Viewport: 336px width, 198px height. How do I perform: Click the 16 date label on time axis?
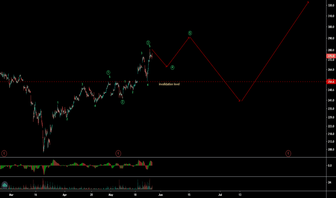(36, 195)
